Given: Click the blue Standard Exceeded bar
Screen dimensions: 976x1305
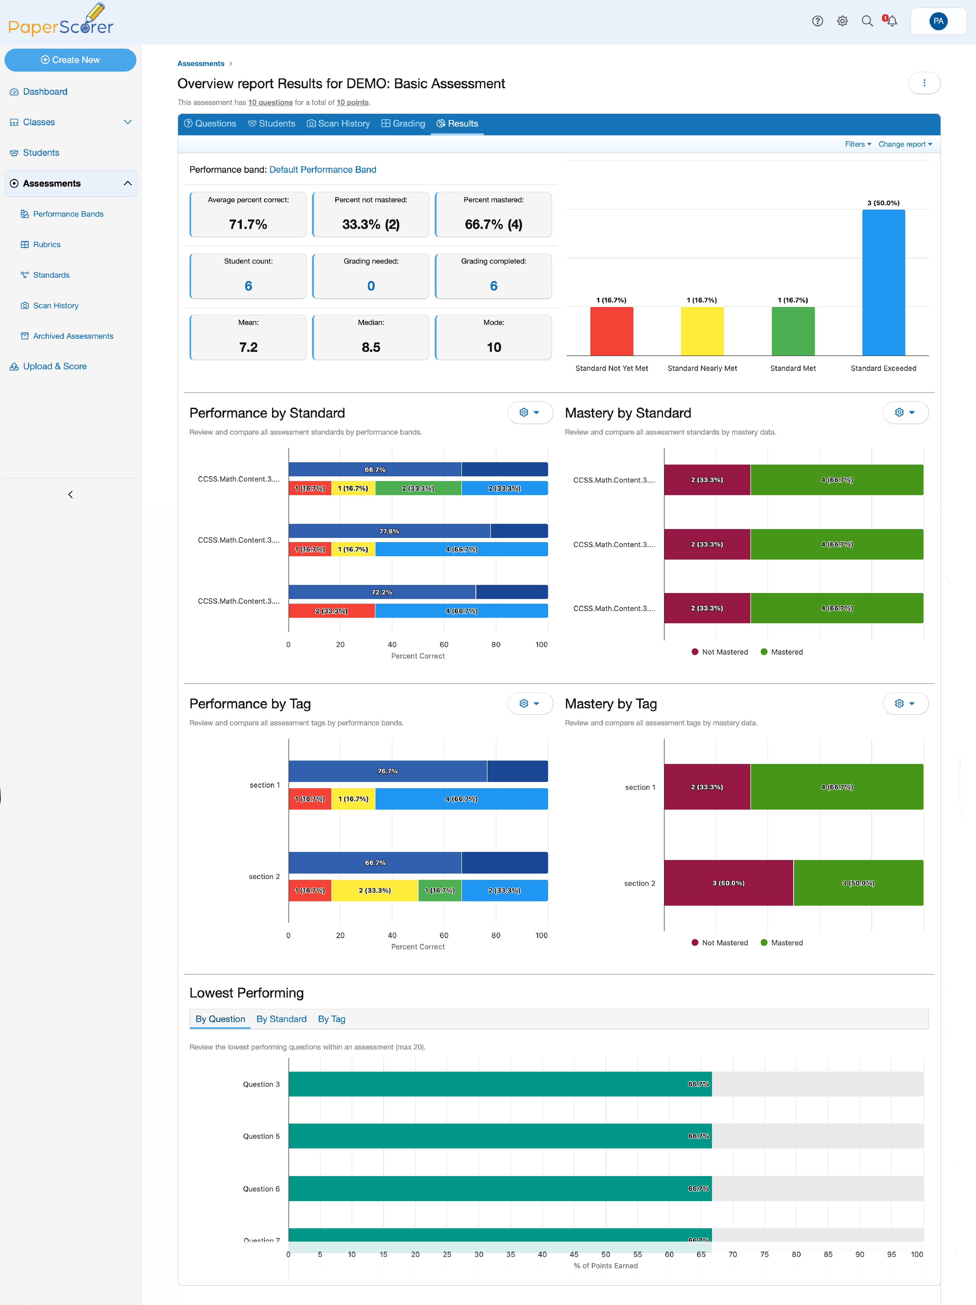Looking at the screenshot, I should [x=883, y=283].
